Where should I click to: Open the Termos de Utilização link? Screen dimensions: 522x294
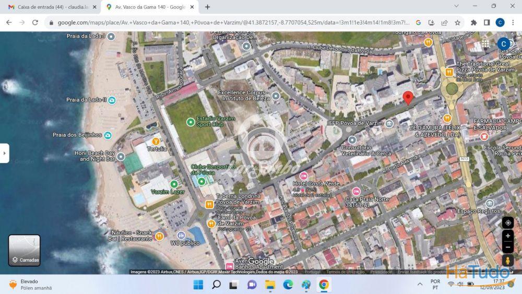[345, 272]
